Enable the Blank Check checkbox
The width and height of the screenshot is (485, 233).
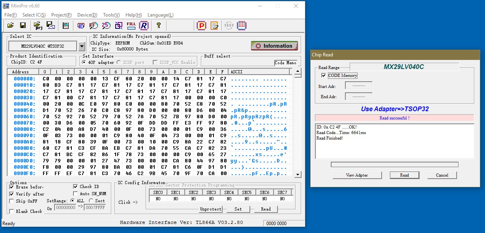[11, 211]
